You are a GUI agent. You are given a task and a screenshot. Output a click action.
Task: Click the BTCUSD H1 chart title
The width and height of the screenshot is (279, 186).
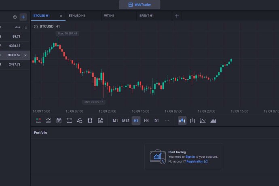pyautogui.click(x=50, y=27)
